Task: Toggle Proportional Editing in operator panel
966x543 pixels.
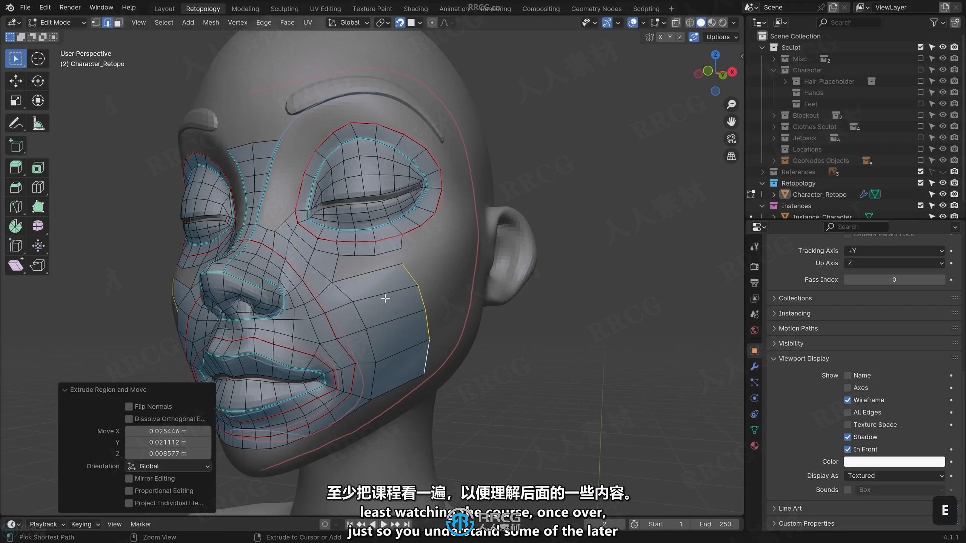Action: click(x=129, y=491)
